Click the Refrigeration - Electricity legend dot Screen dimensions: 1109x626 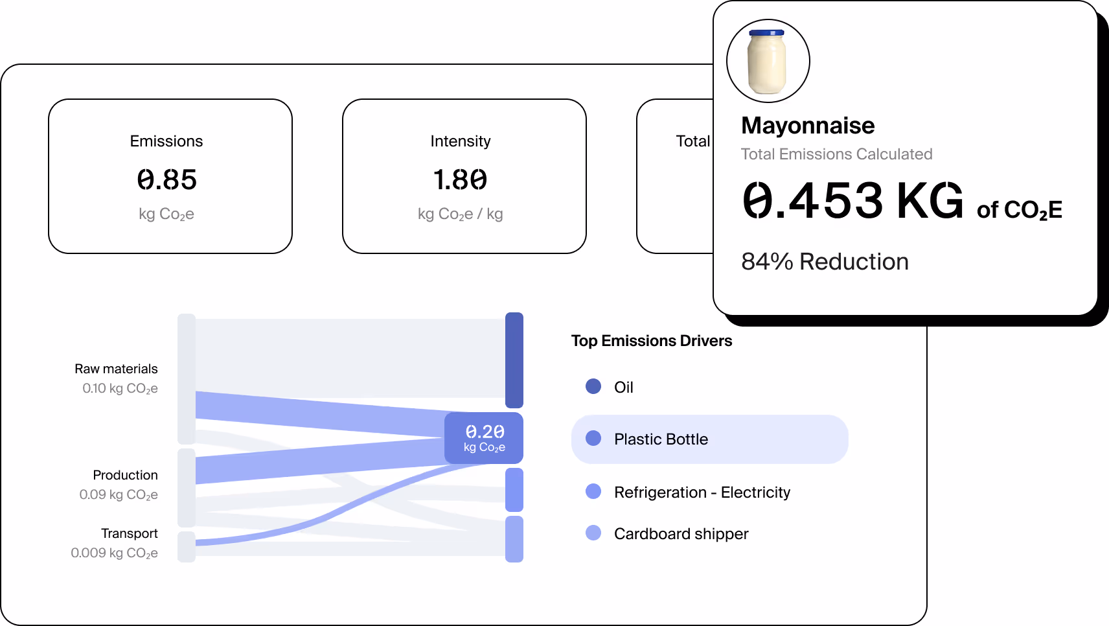click(x=593, y=491)
